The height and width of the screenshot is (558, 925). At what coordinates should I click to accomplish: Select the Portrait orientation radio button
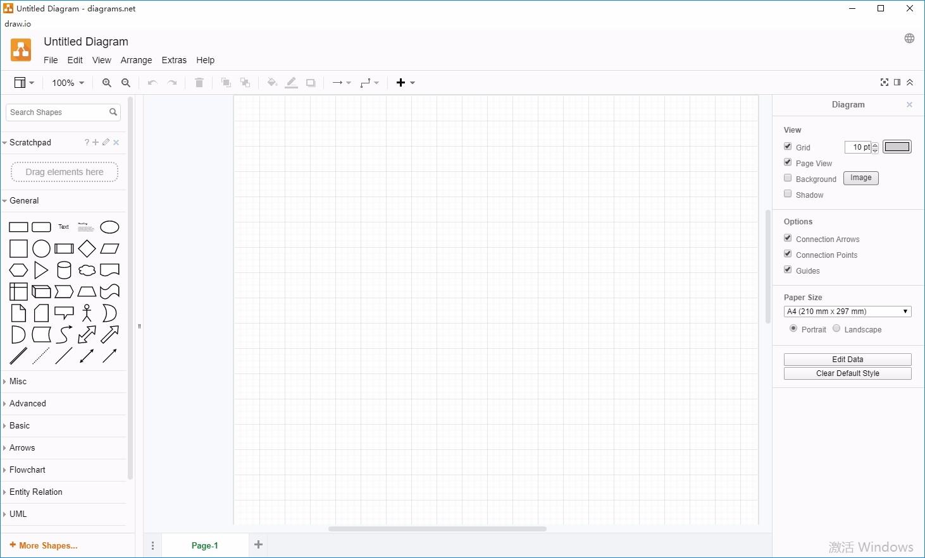(x=793, y=328)
